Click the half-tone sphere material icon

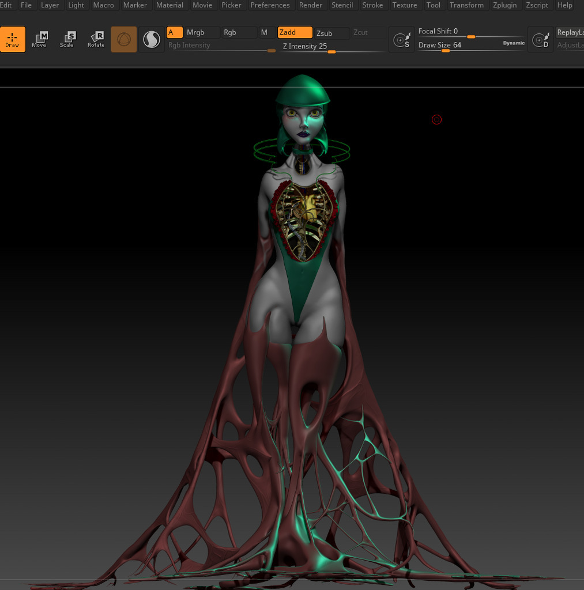(152, 39)
